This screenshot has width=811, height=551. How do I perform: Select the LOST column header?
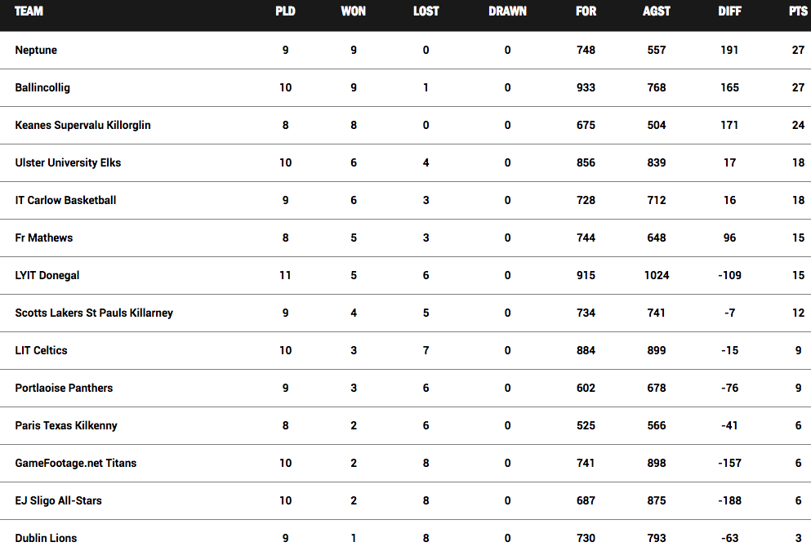pyautogui.click(x=426, y=11)
